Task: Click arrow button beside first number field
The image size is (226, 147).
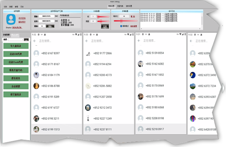Action: click(56, 16)
